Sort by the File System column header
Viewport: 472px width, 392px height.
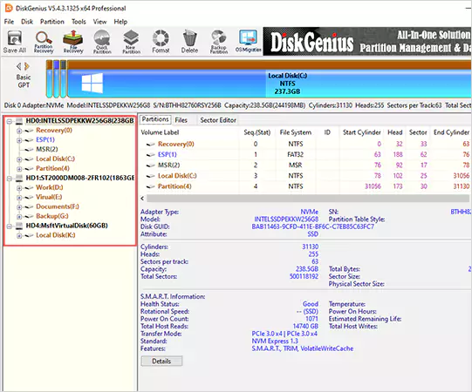click(295, 132)
